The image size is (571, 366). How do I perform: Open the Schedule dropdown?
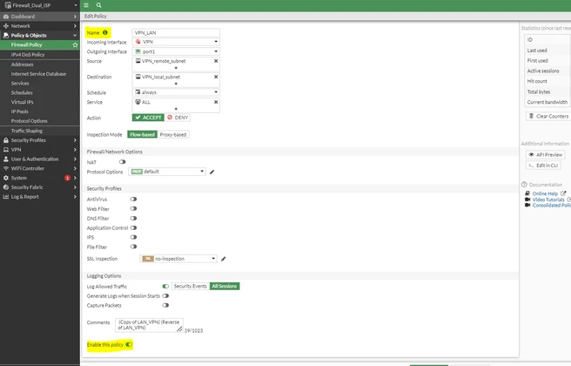point(176,92)
